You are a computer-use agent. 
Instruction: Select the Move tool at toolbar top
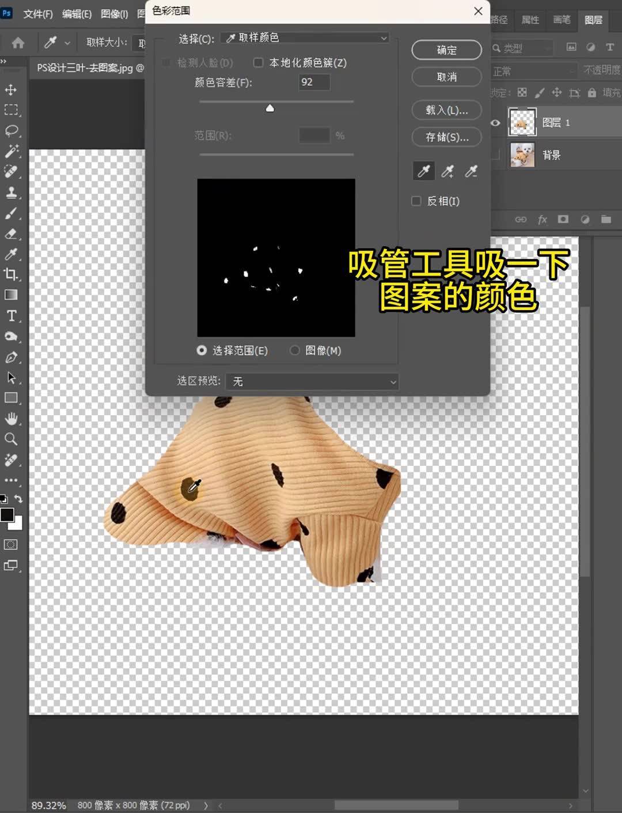click(x=12, y=89)
